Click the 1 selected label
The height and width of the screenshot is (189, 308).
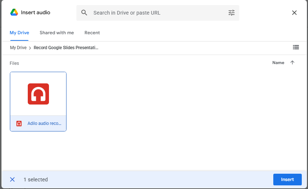coord(35,180)
